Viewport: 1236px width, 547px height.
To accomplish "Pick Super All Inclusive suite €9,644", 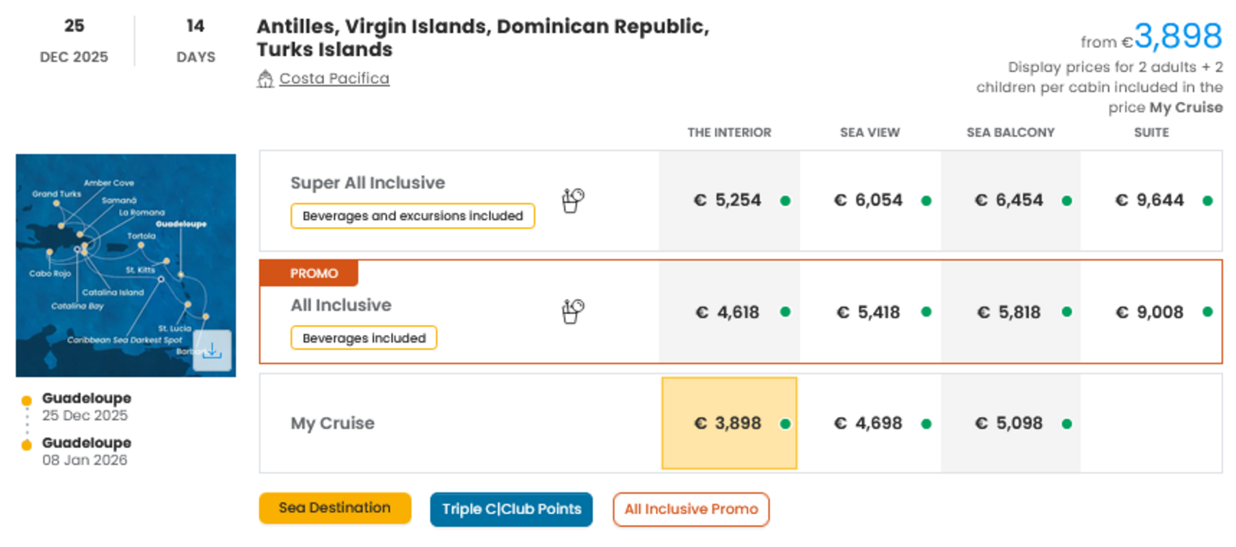I will click(x=1151, y=200).
